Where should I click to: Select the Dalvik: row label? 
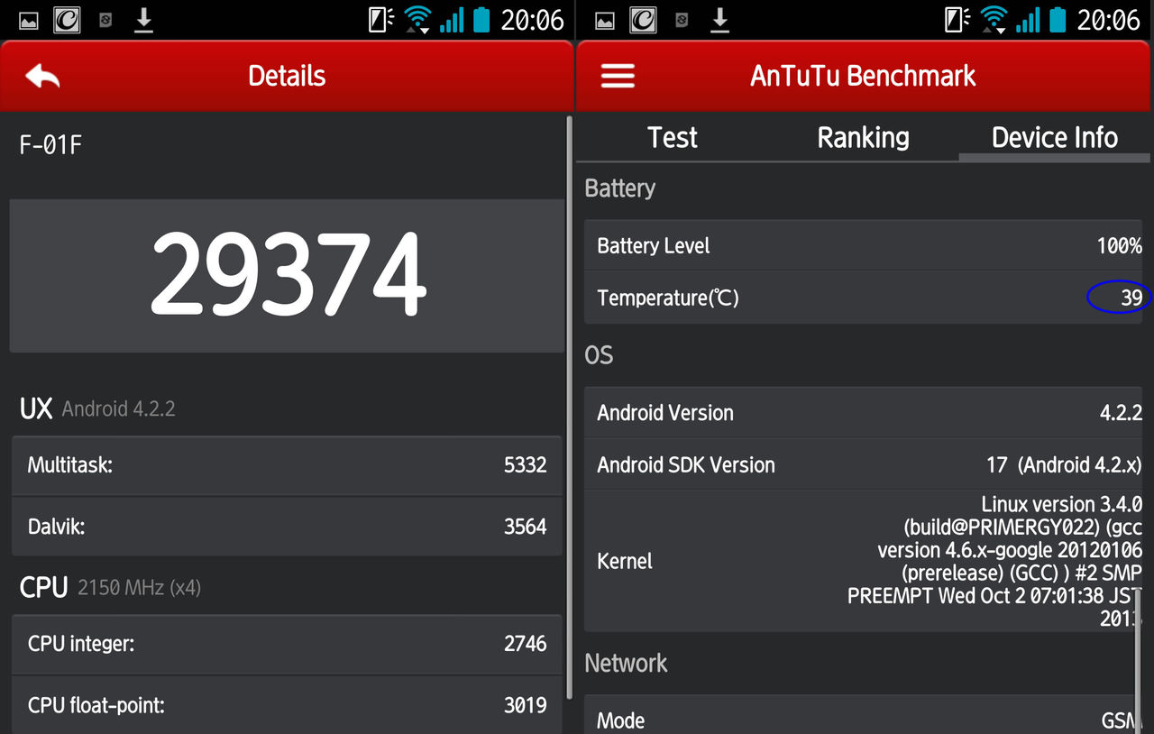coord(56,527)
